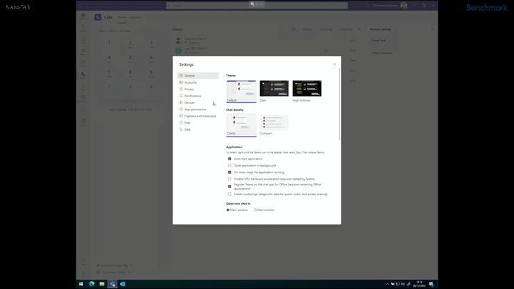The width and height of the screenshot is (514, 289).
Task: Add a contact group with plus icon
Action: coord(432,29)
